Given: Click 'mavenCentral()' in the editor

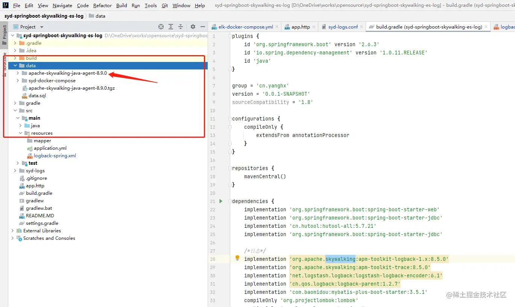Looking at the screenshot, I should coord(265,176).
